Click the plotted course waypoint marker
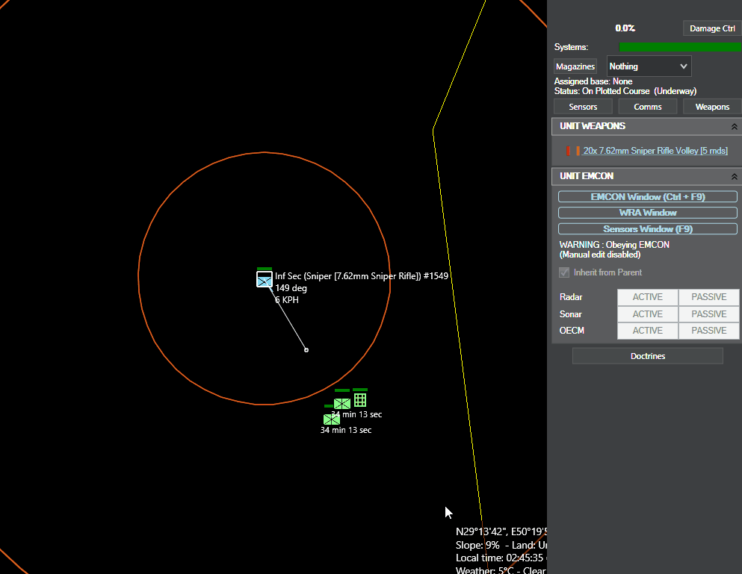 306,350
